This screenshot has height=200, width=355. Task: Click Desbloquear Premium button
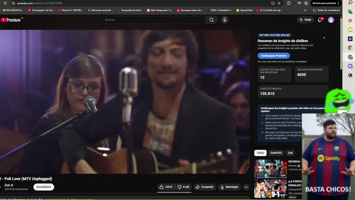coord(274,56)
